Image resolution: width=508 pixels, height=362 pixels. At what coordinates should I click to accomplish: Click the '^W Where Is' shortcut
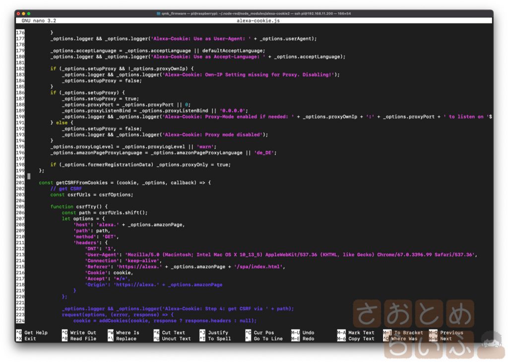point(124,333)
